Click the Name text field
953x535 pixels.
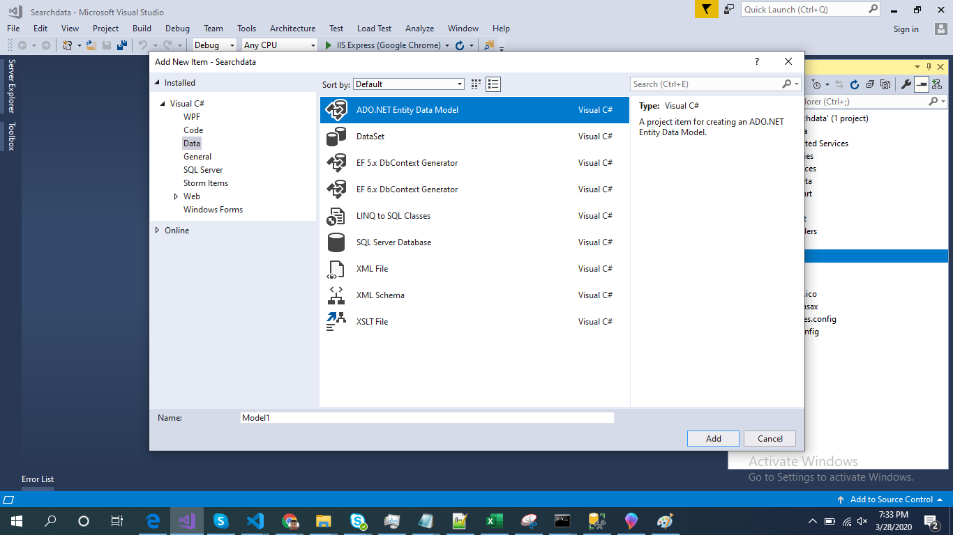click(427, 418)
